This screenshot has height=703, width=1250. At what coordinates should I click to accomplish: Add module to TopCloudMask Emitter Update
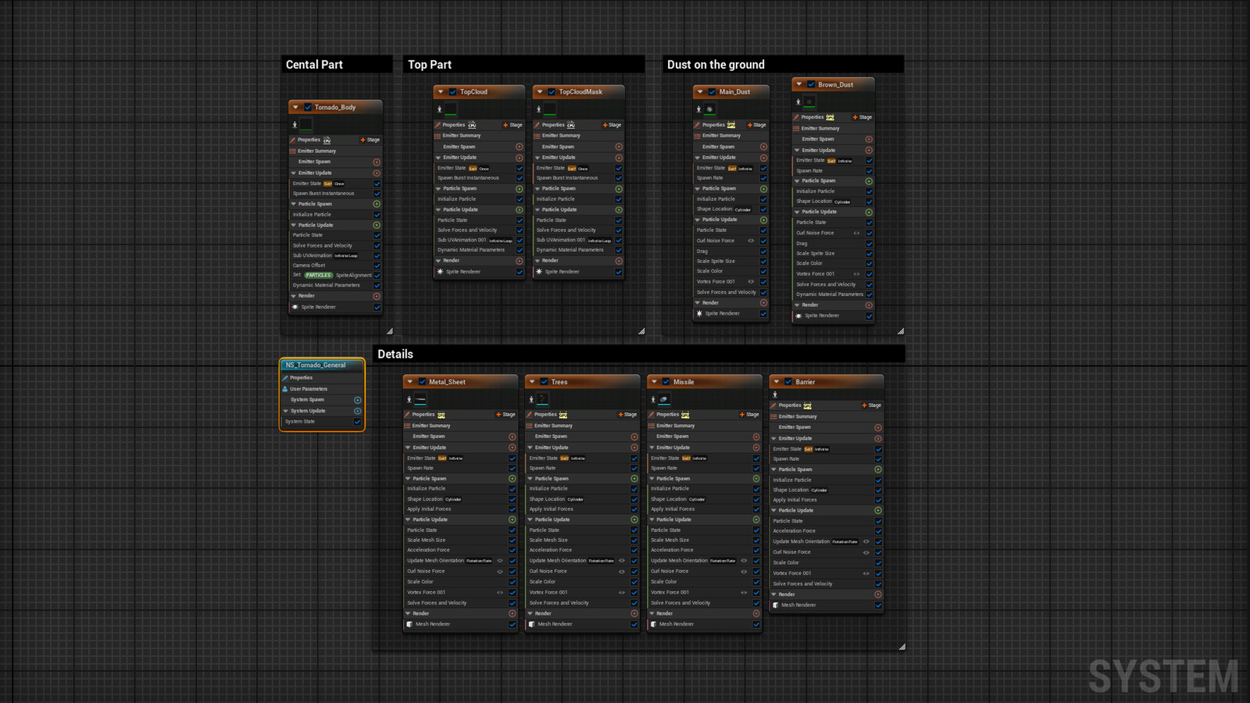[x=619, y=157]
